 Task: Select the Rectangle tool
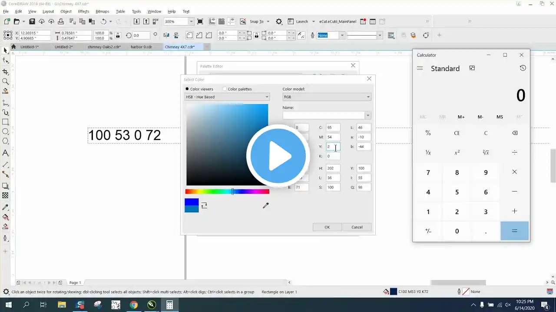pyautogui.click(x=6, y=122)
